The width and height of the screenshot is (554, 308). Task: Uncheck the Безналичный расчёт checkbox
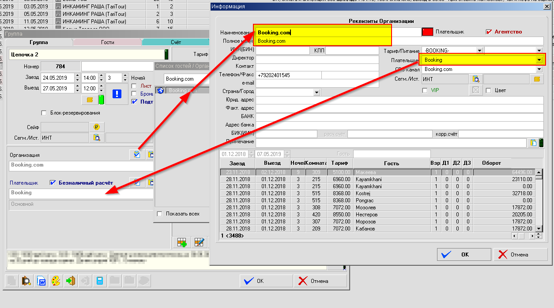coord(53,182)
